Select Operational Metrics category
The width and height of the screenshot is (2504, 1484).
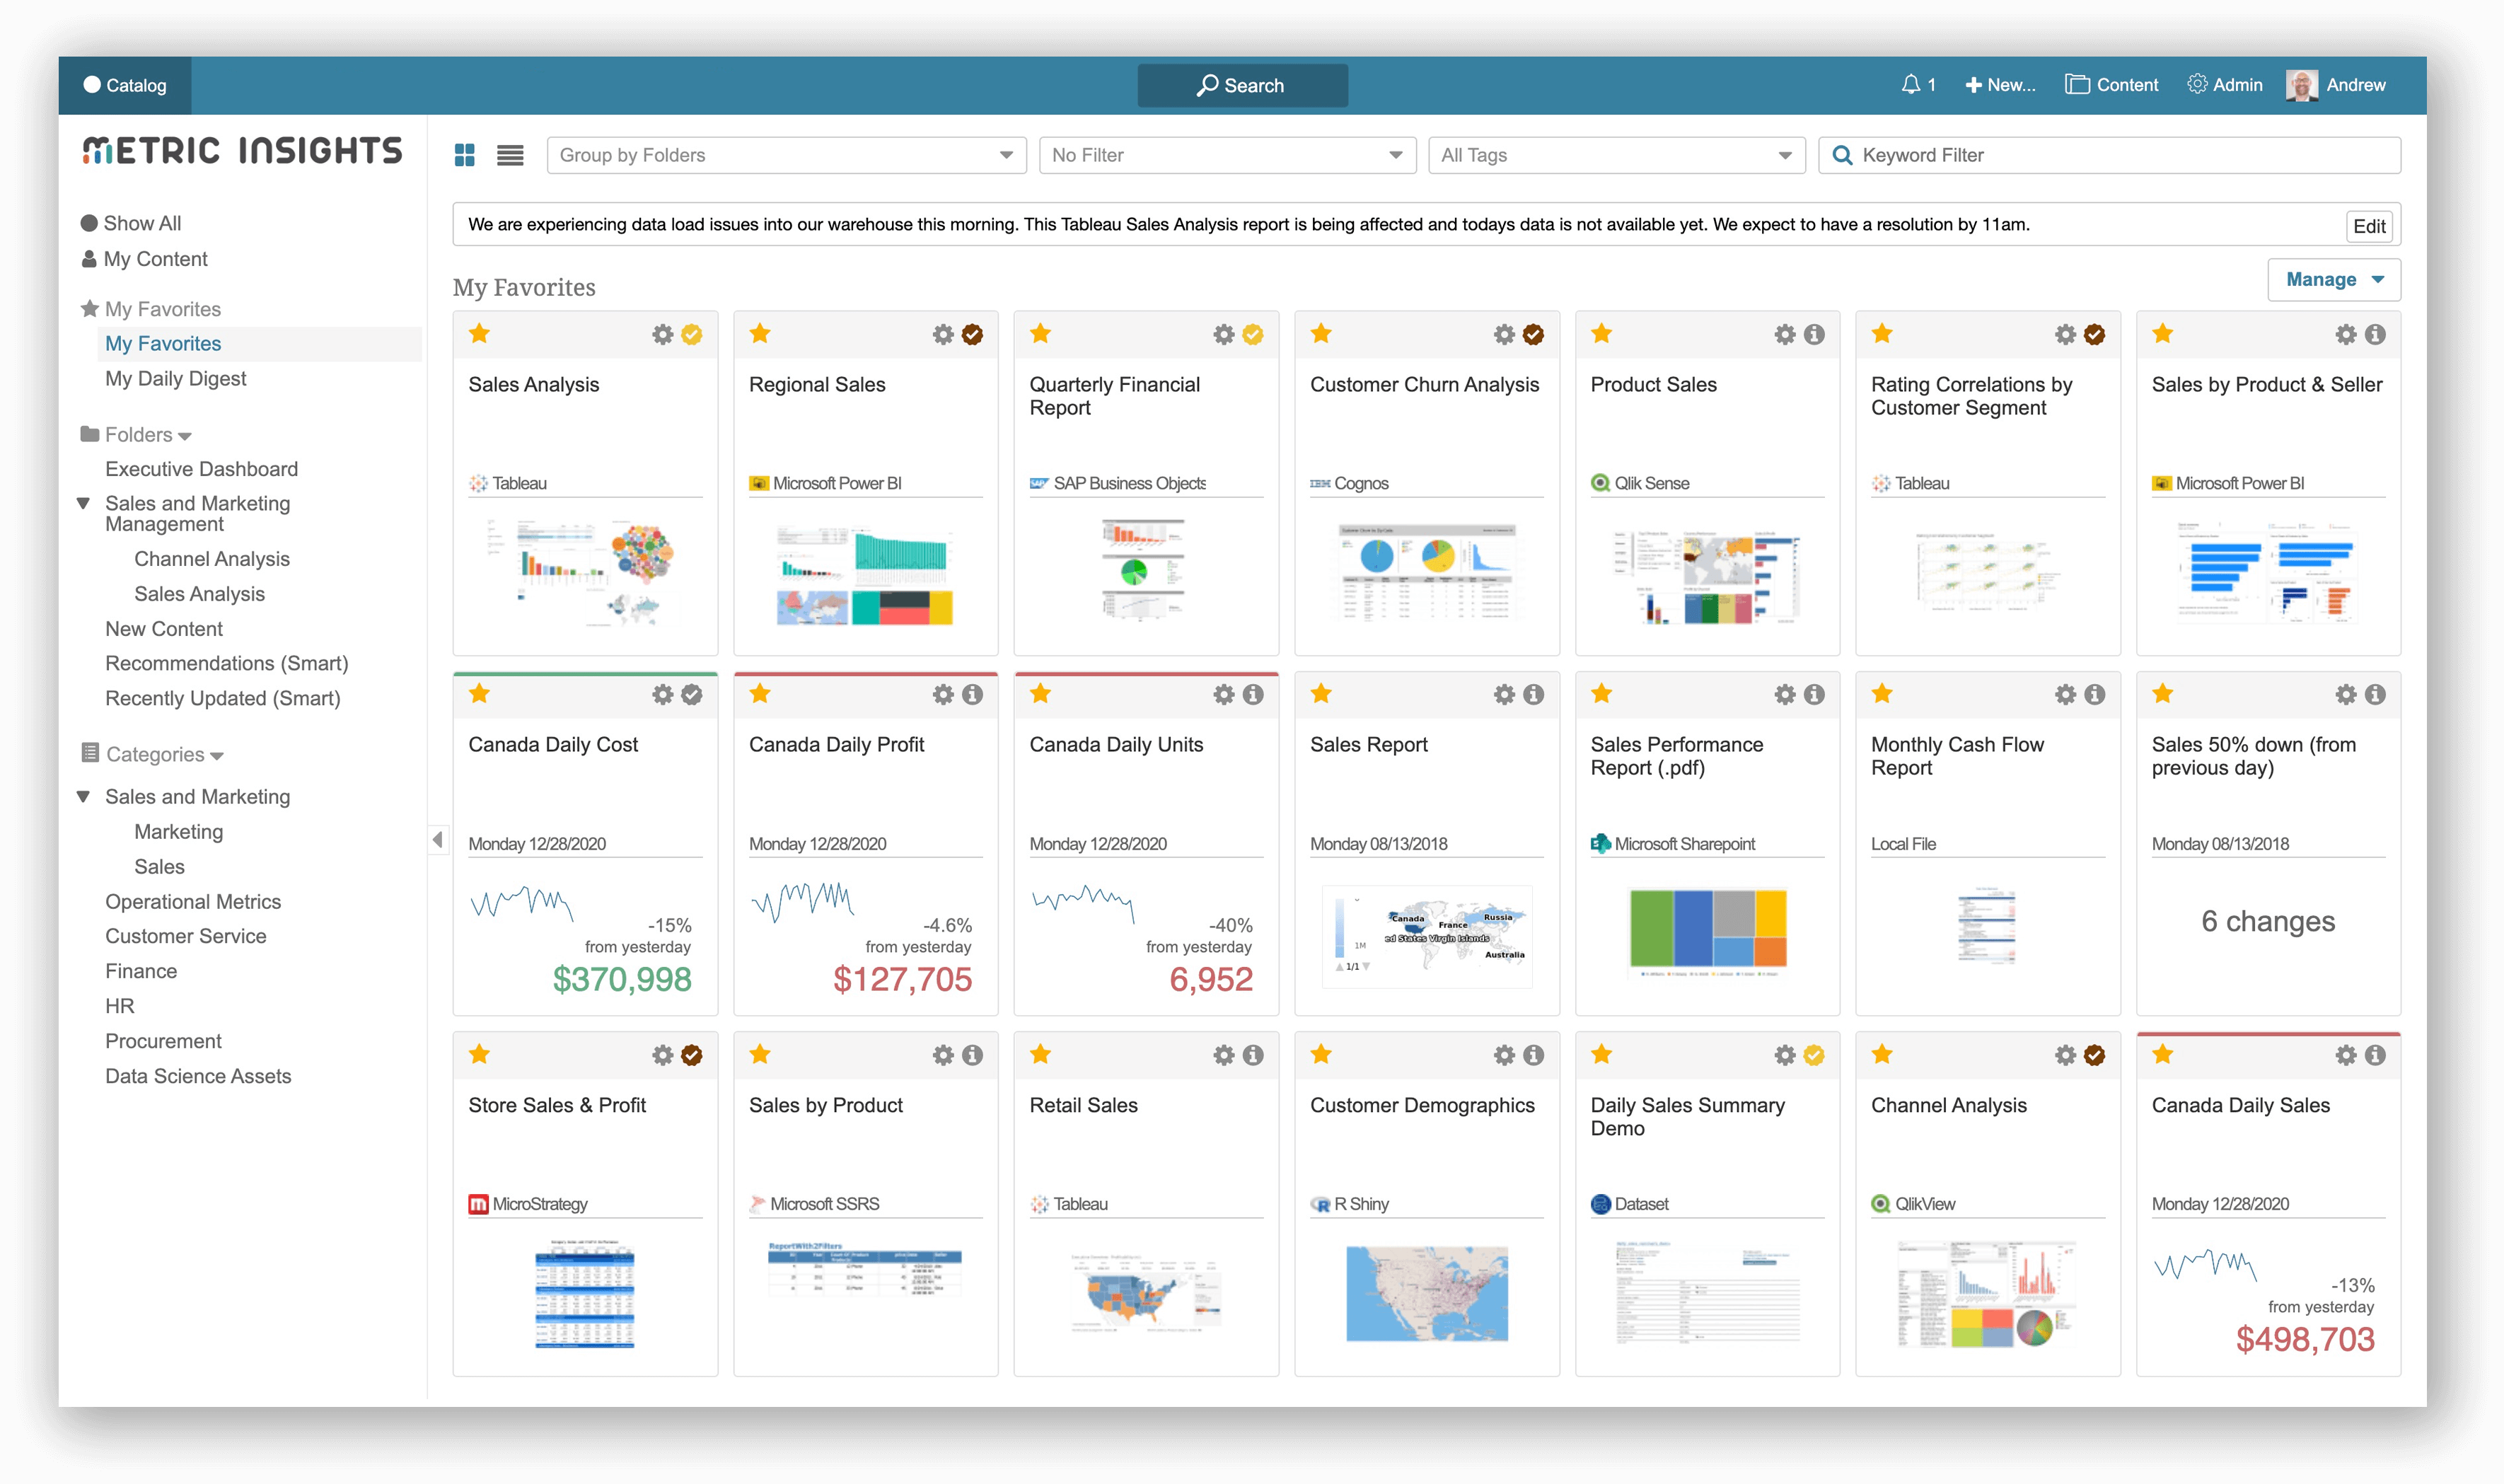click(193, 901)
